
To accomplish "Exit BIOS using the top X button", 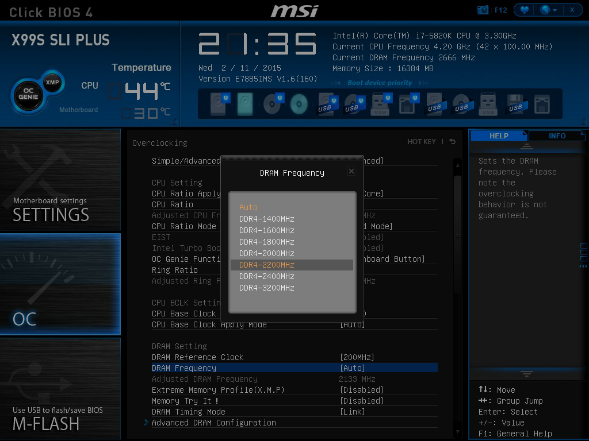I will [572, 10].
